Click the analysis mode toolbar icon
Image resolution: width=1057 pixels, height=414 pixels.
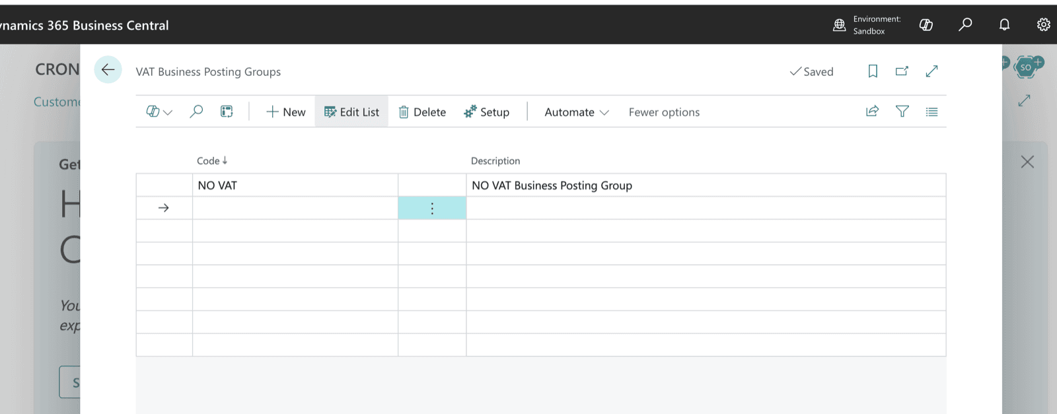point(227,112)
